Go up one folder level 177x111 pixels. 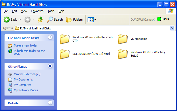[x=40, y=19]
